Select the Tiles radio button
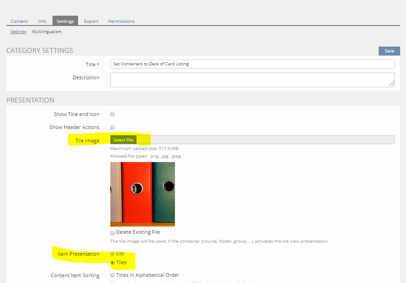The image size is (406, 283). tap(113, 263)
